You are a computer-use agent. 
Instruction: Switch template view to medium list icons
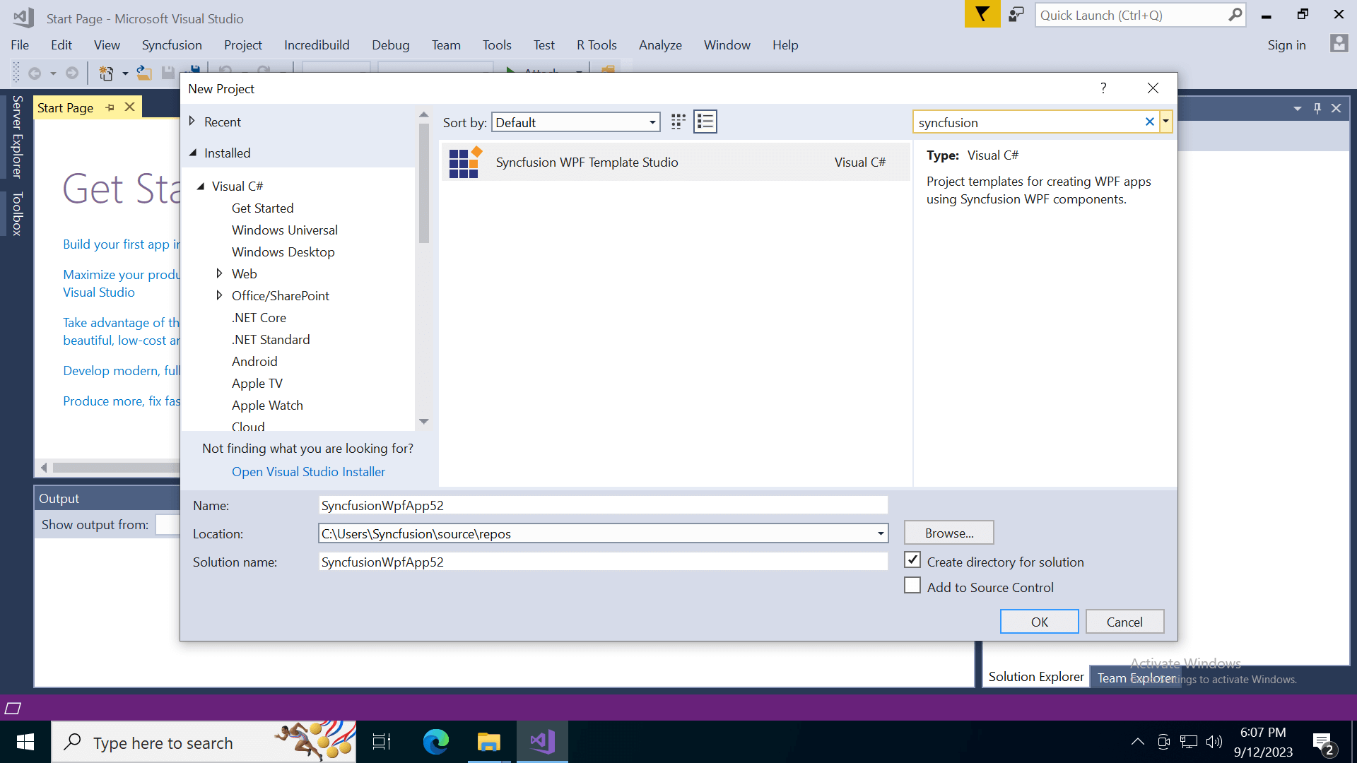[705, 122]
